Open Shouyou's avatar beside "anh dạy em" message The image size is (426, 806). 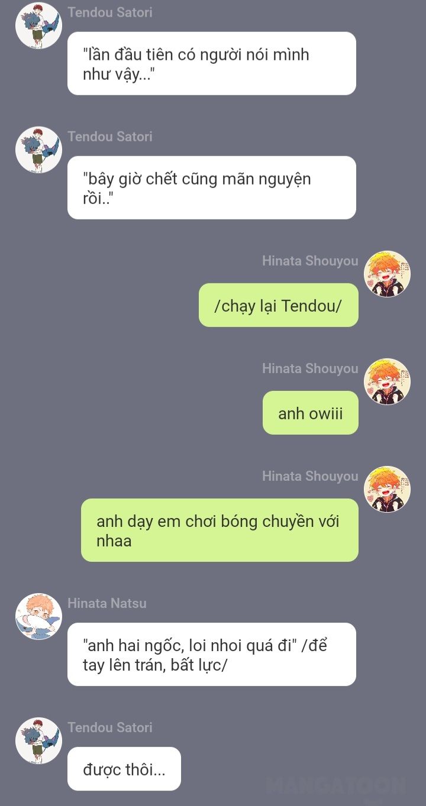(387, 489)
